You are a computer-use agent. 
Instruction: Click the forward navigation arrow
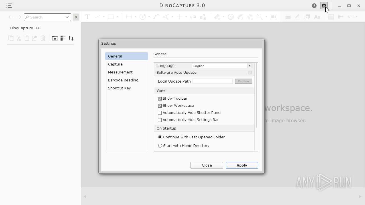click(x=19, y=17)
